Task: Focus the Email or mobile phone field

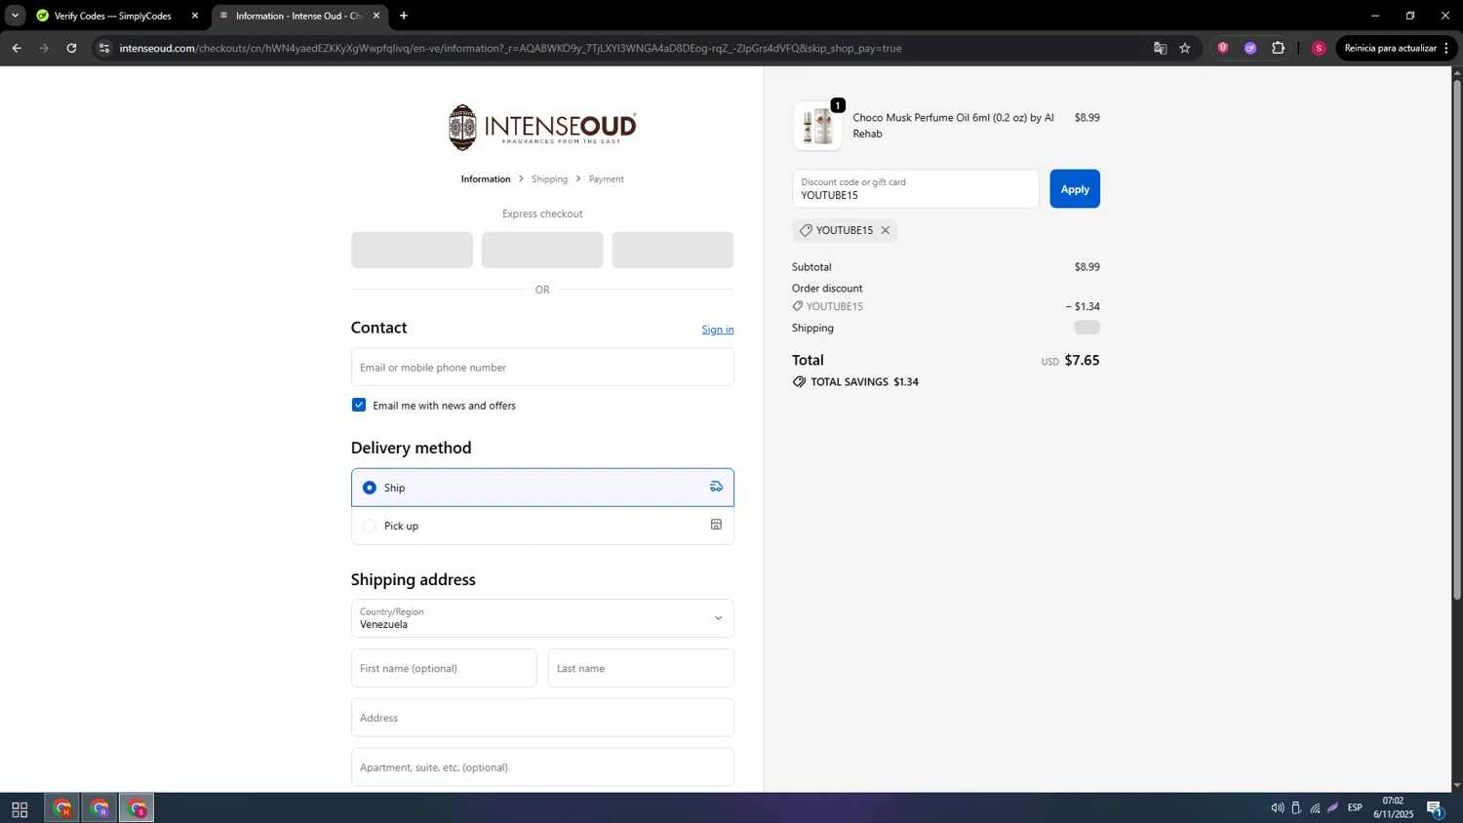Action: click(x=542, y=368)
